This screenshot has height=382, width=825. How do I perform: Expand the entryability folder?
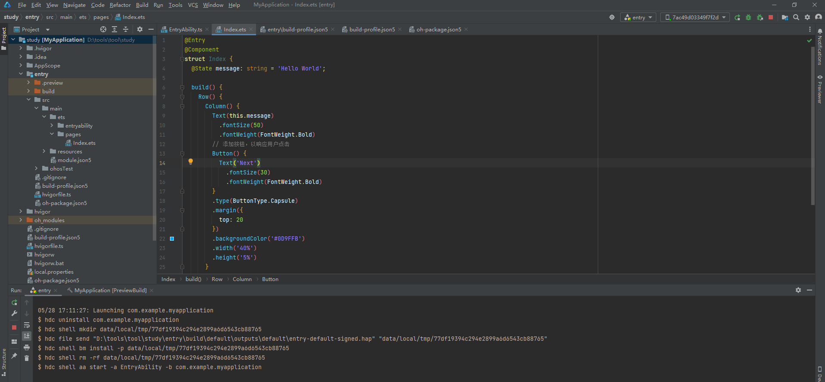tap(52, 125)
